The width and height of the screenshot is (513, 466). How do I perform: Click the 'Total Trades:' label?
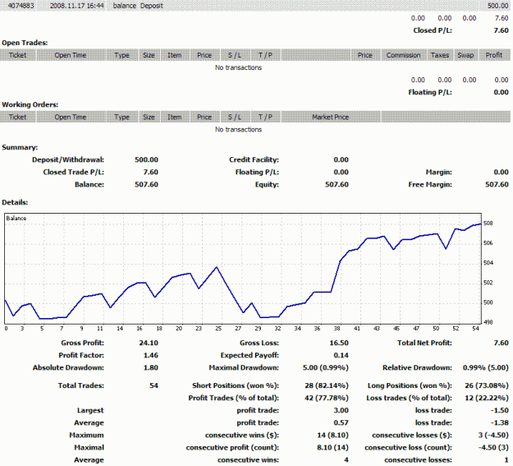click(81, 385)
